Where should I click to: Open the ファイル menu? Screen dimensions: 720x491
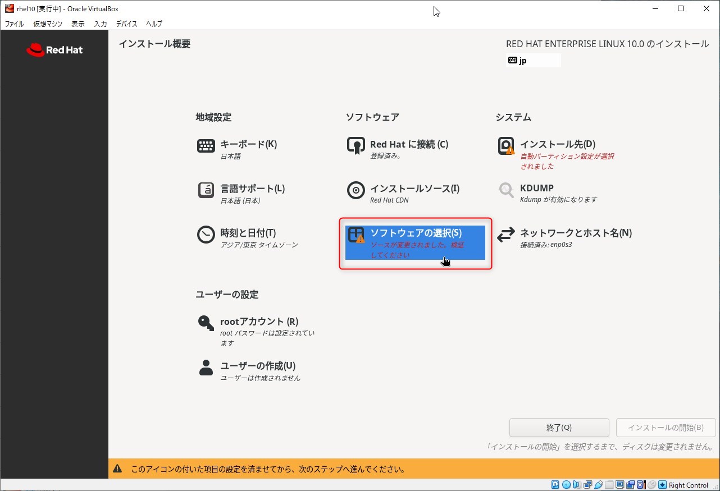click(x=14, y=24)
